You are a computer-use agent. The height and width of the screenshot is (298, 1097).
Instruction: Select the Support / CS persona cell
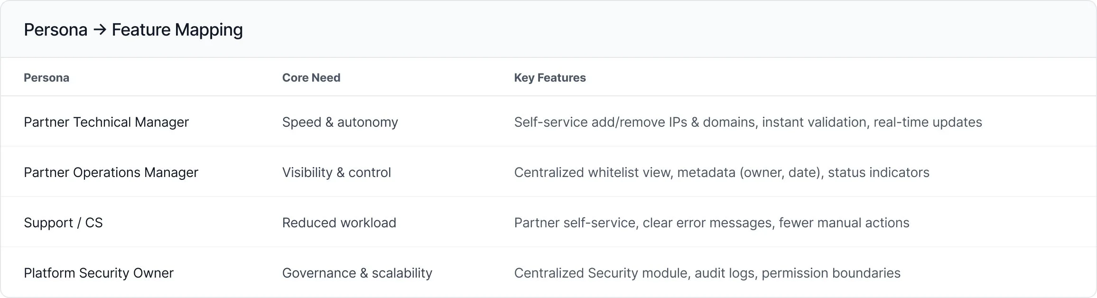coord(63,223)
